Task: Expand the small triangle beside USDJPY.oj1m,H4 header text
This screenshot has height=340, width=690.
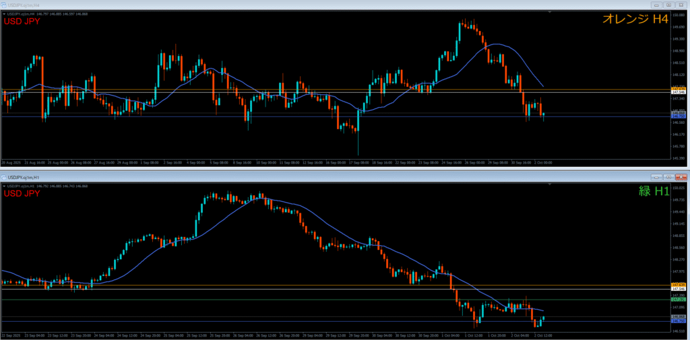Action: [5, 14]
